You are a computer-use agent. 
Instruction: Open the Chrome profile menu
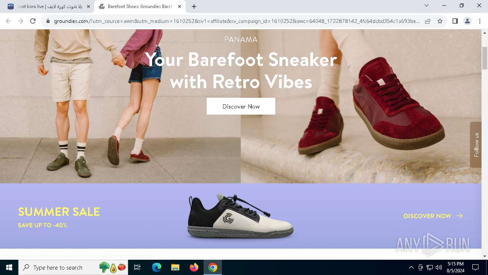pos(467,21)
